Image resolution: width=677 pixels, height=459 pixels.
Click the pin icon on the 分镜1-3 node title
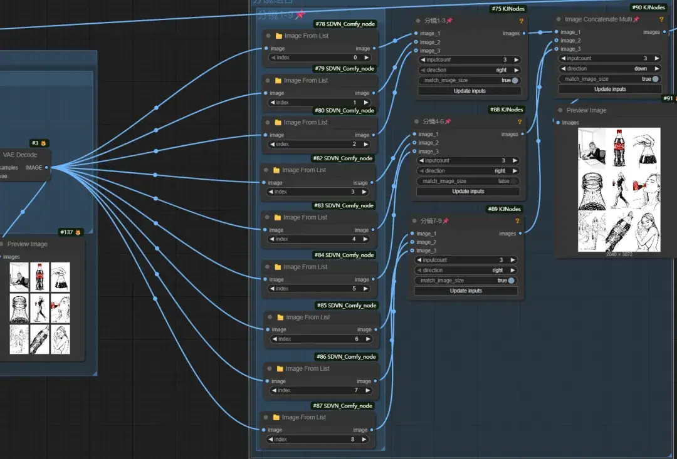[x=449, y=20]
